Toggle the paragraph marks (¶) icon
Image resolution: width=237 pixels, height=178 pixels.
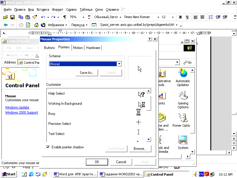65,17
